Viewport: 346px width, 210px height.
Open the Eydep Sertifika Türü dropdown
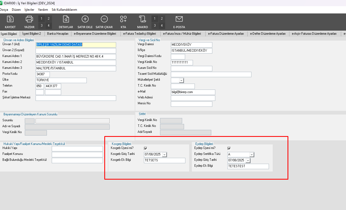coord(252,155)
